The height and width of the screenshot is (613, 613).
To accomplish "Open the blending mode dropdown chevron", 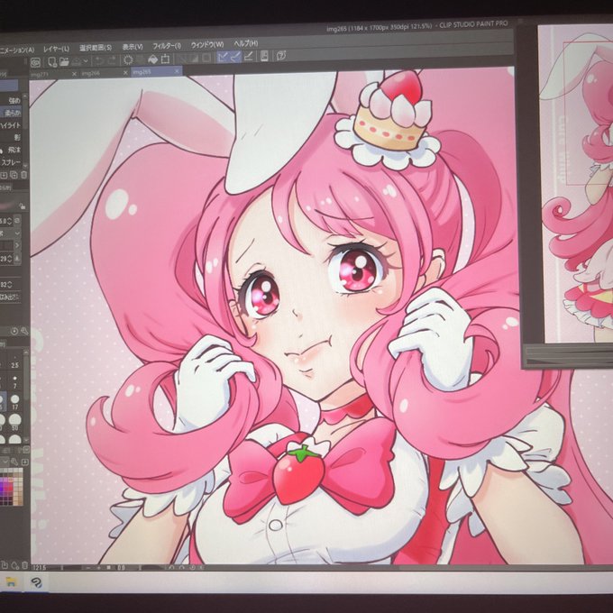I will [17, 233].
